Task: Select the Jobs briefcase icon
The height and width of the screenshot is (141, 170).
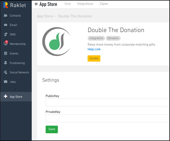Action: tap(6, 82)
